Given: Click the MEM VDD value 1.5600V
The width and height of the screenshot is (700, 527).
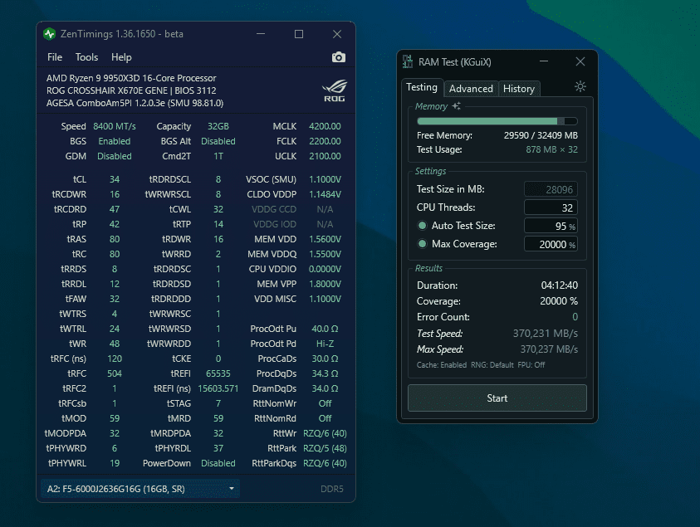Looking at the screenshot, I should (x=325, y=239).
